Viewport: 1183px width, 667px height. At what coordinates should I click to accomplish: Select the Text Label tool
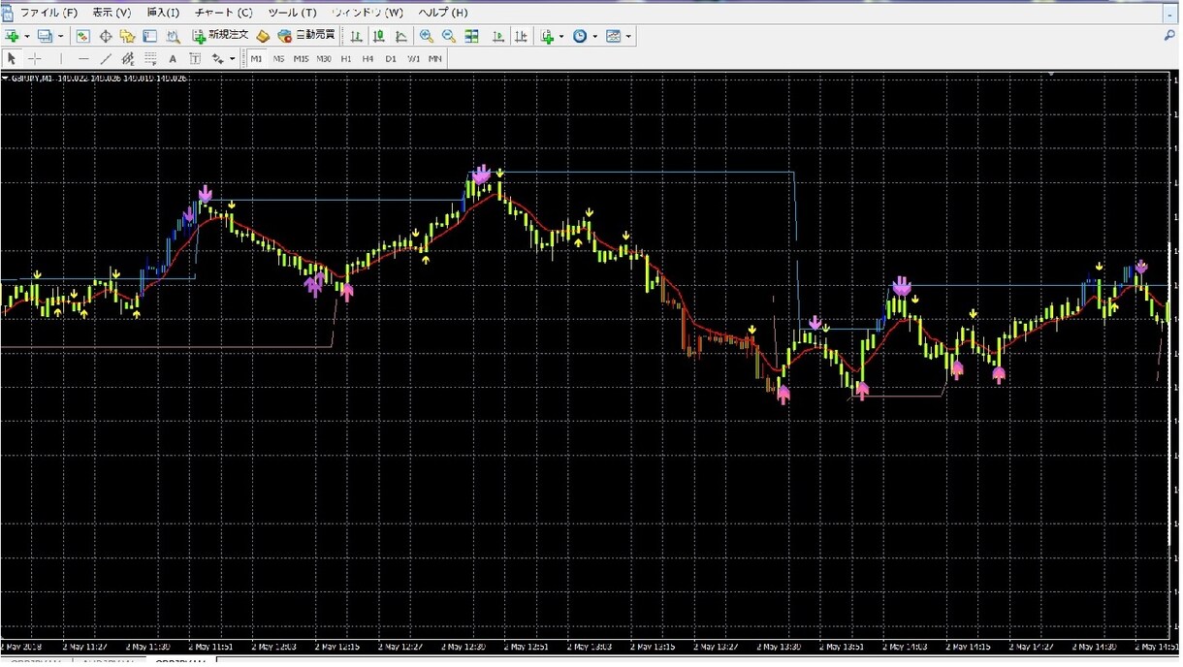point(195,58)
